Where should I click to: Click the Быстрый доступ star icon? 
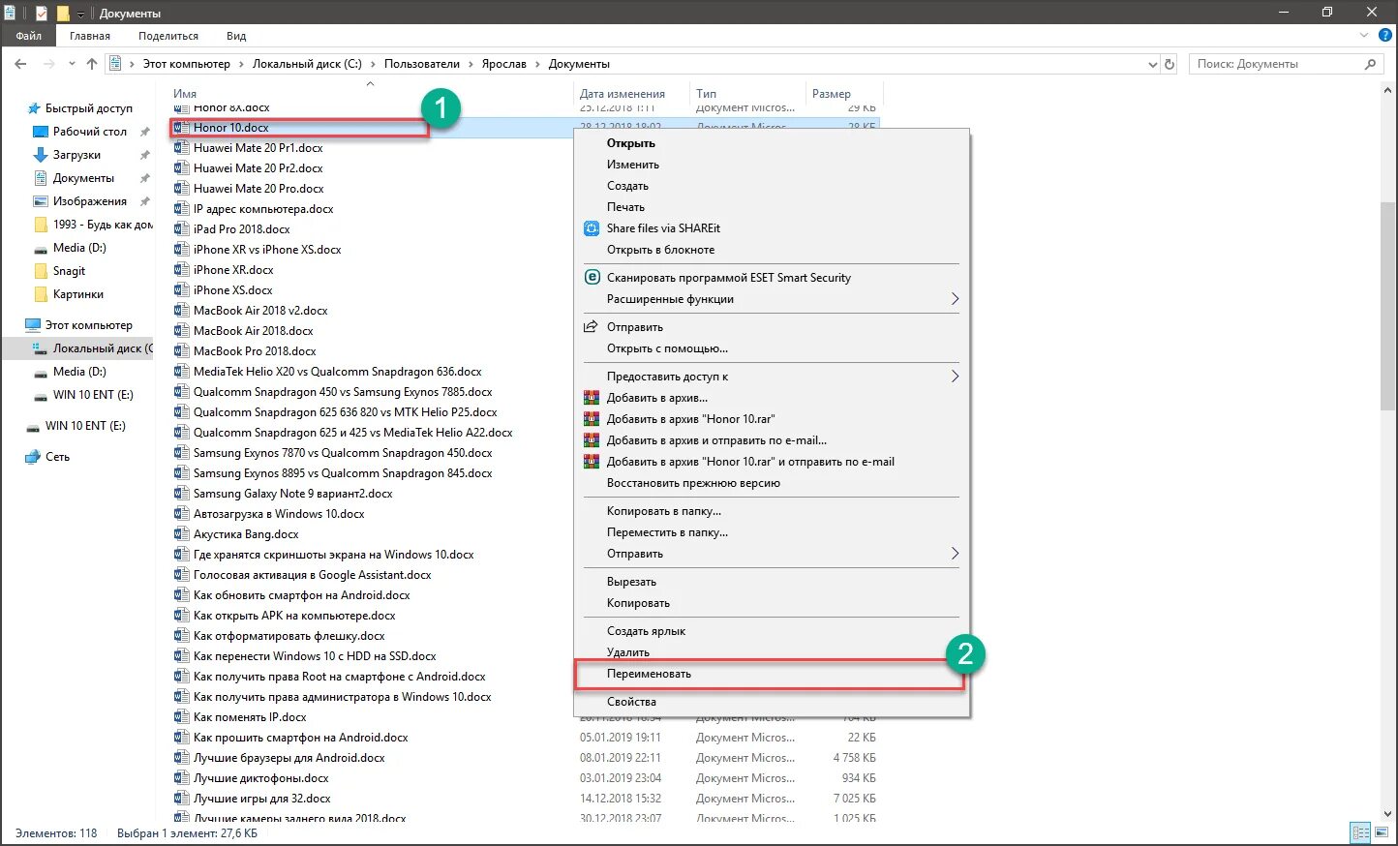(33, 108)
